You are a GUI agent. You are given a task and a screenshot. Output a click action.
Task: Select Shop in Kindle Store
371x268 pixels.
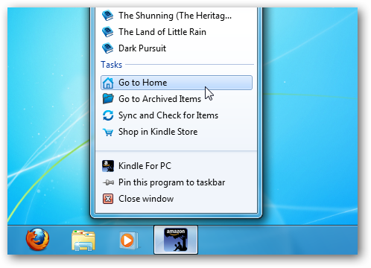[x=177, y=132]
